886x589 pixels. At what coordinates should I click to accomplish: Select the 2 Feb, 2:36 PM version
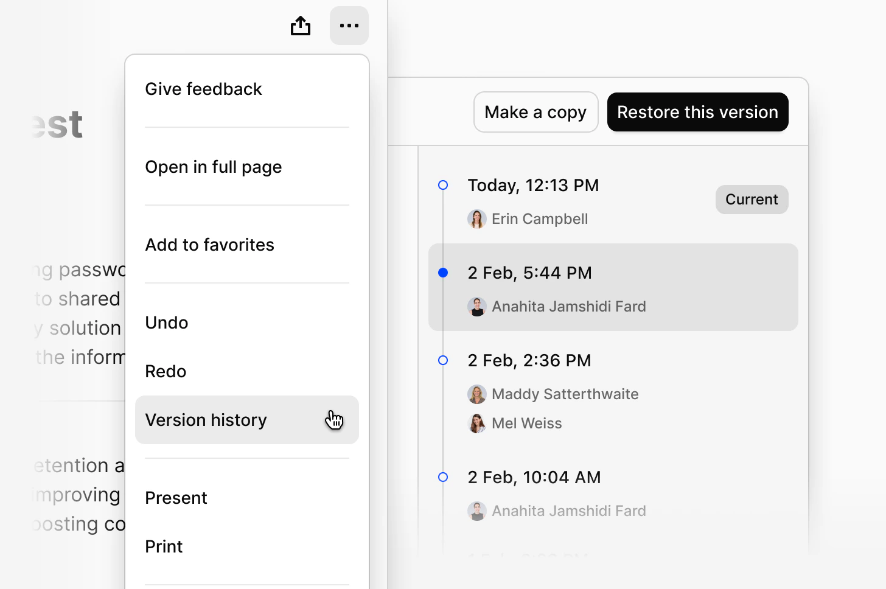tap(613, 389)
